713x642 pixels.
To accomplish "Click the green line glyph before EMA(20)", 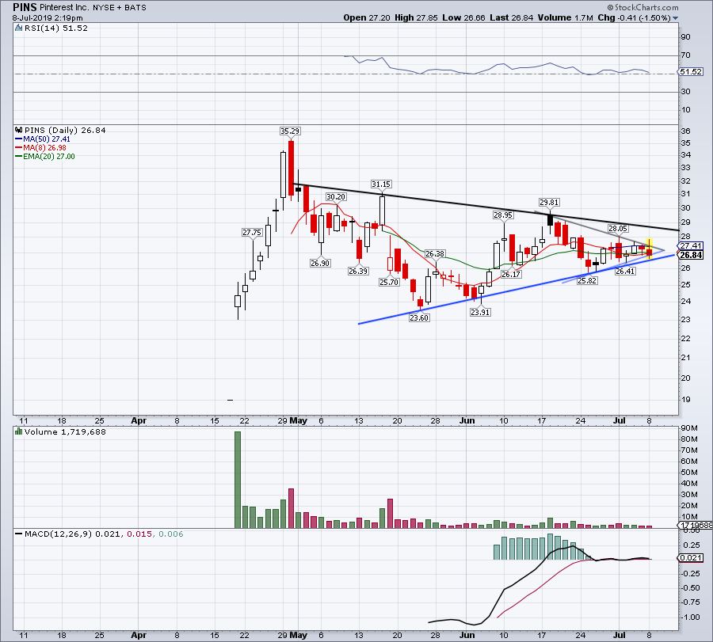I will tap(18, 155).
